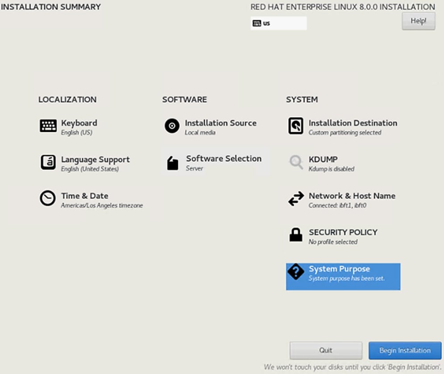
Task: Click 'Americas/Los Angeles timezone' text
Action: [x=102, y=206]
